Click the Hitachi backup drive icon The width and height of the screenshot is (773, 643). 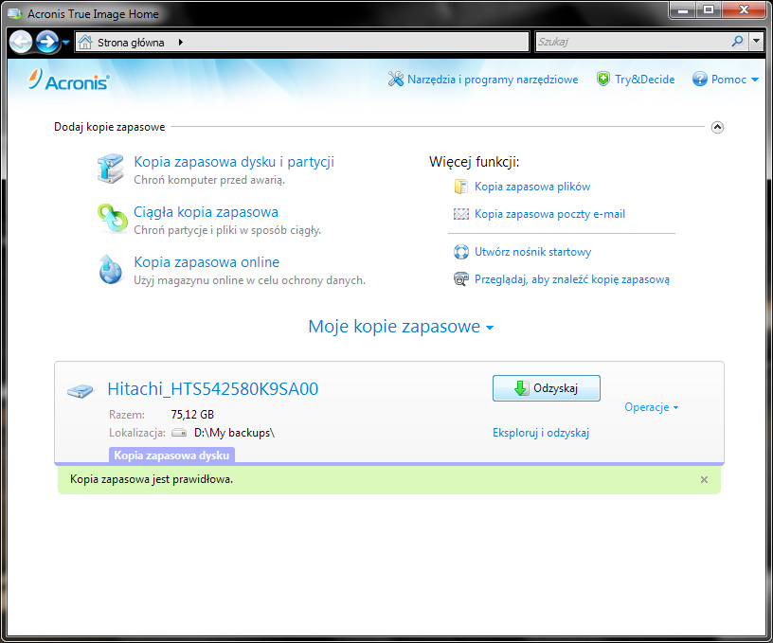(x=80, y=391)
